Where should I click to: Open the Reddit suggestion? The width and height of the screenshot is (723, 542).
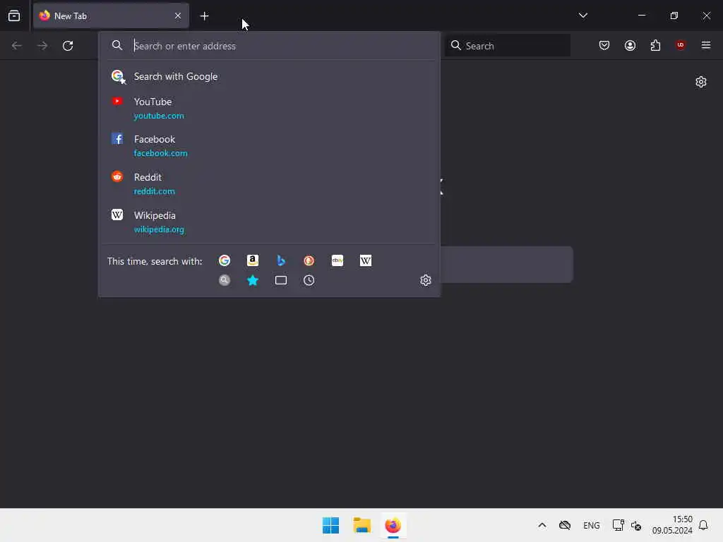tap(269, 184)
